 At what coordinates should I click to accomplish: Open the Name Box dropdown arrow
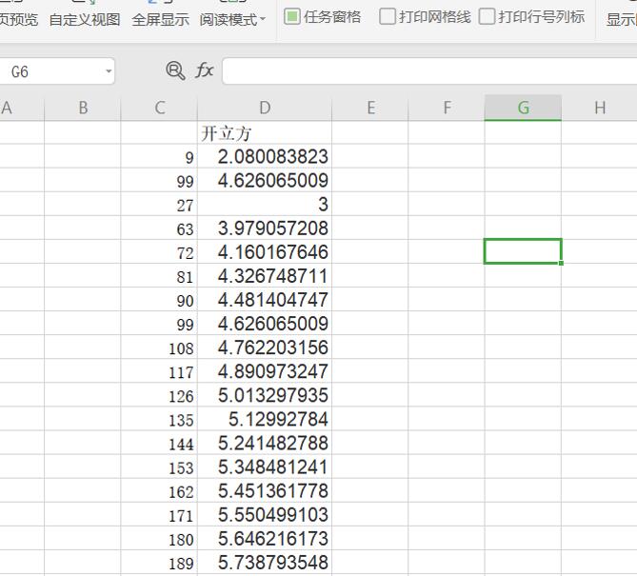pyautogui.click(x=109, y=71)
